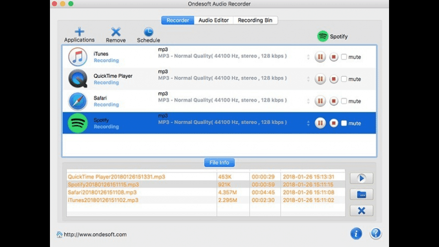The height and width of the screenshot is (247, 439).
Task: Pause the Safari recording
Action: pos(320,101)
